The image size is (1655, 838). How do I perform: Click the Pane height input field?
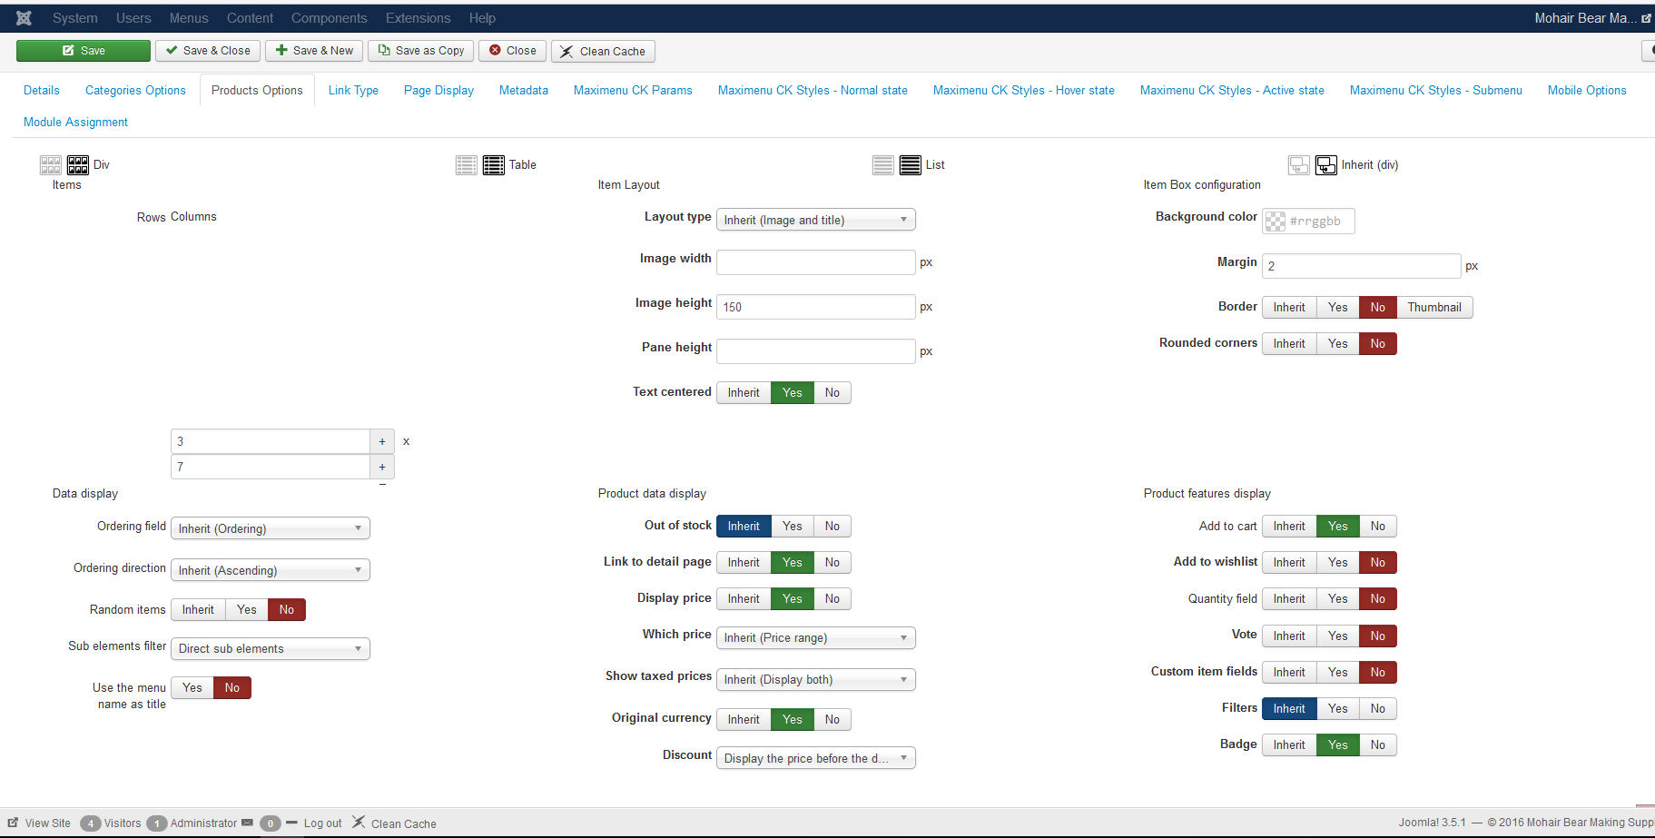[816, 351]
